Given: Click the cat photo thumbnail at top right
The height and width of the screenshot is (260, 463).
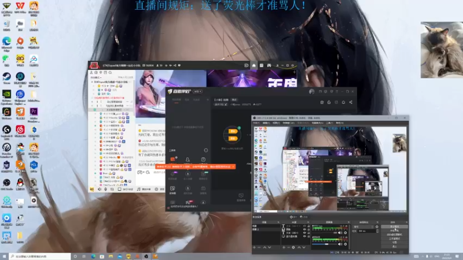Looking at the screenshot, I should (x=442, y=50).
